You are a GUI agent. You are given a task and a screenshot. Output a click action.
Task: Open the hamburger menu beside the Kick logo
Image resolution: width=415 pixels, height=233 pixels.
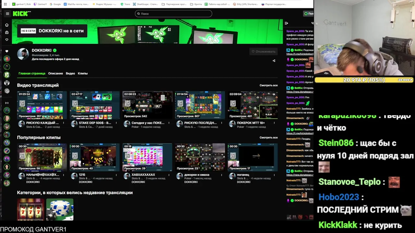coord(7,14)
